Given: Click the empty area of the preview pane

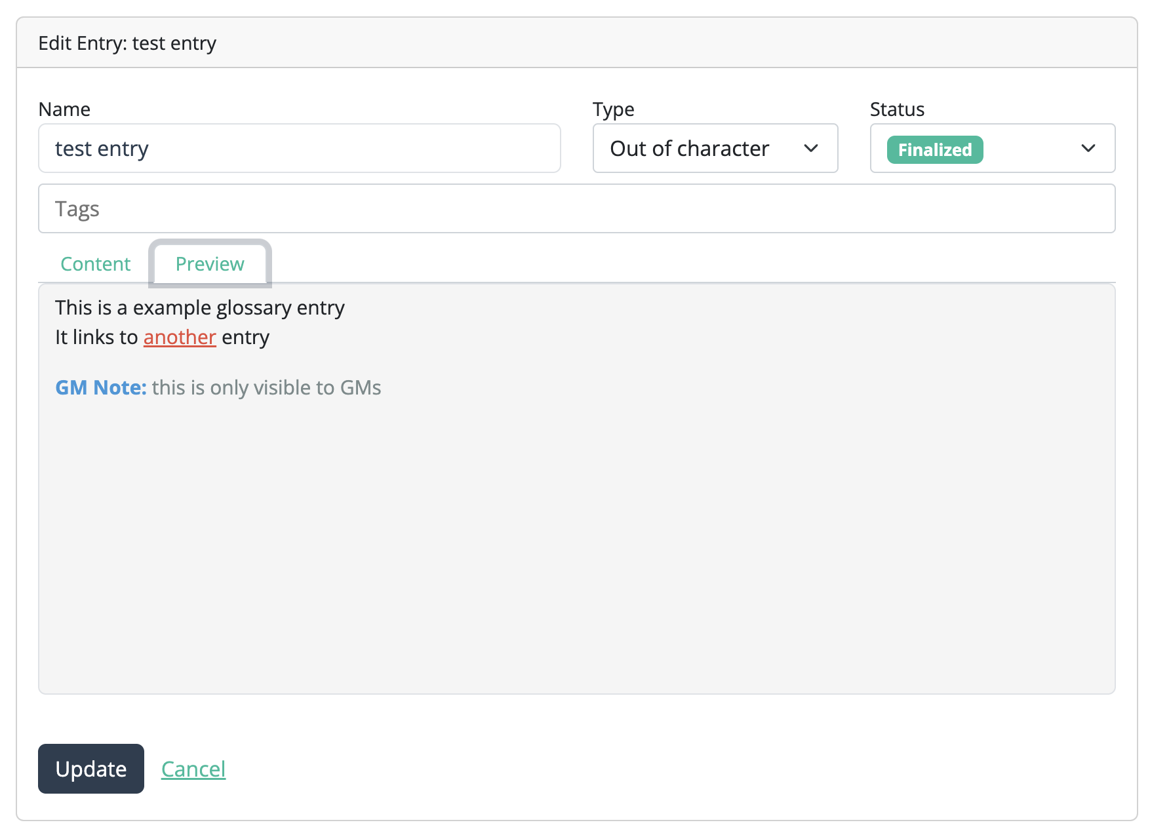Looking at the screenshot, I should 576,544.
